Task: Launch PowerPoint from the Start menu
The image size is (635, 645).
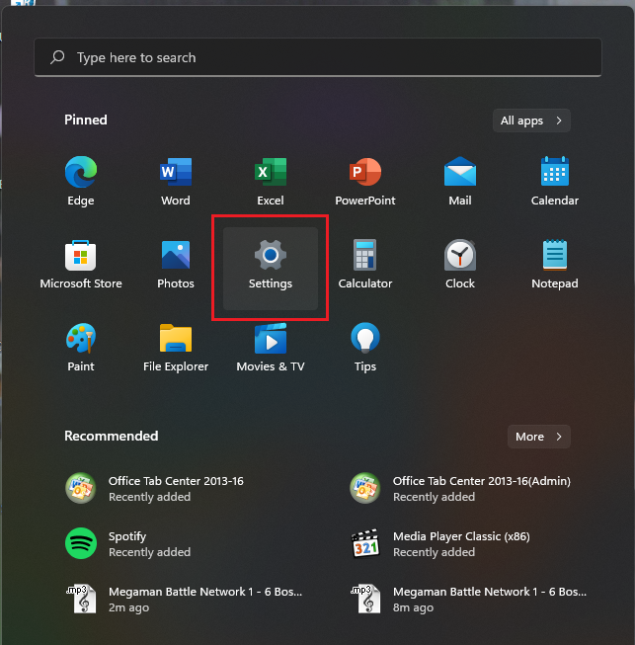Action: [365, 181]
